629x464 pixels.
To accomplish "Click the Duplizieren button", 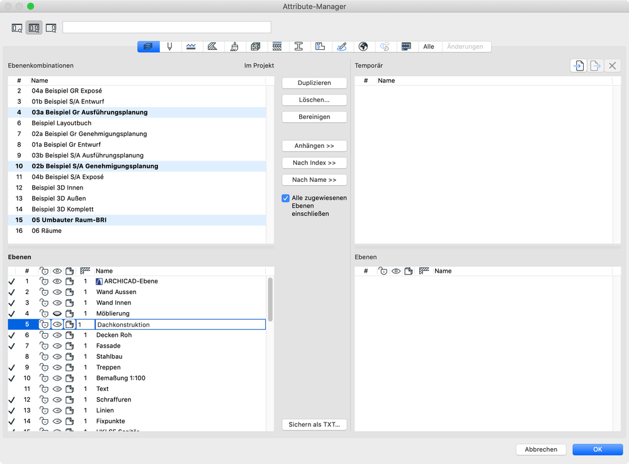I will click(314, 83).
